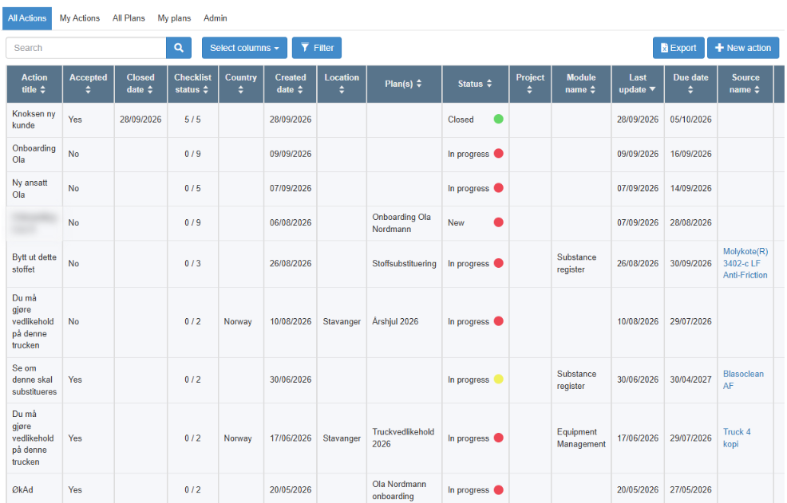
Task: Click the Closed status text
Action: coord(461,120)
